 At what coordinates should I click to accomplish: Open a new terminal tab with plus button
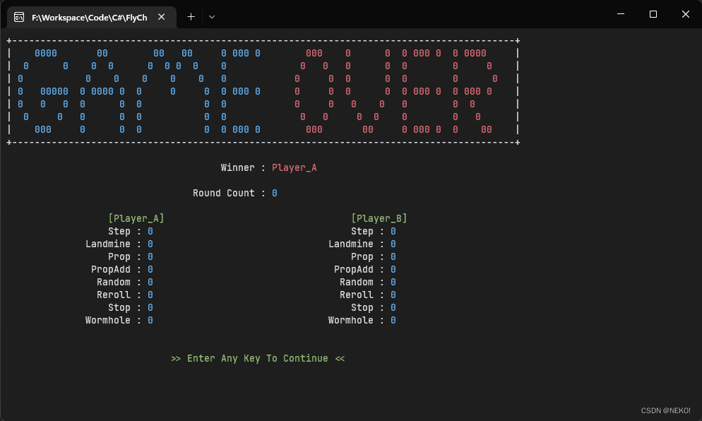[191, 17]
